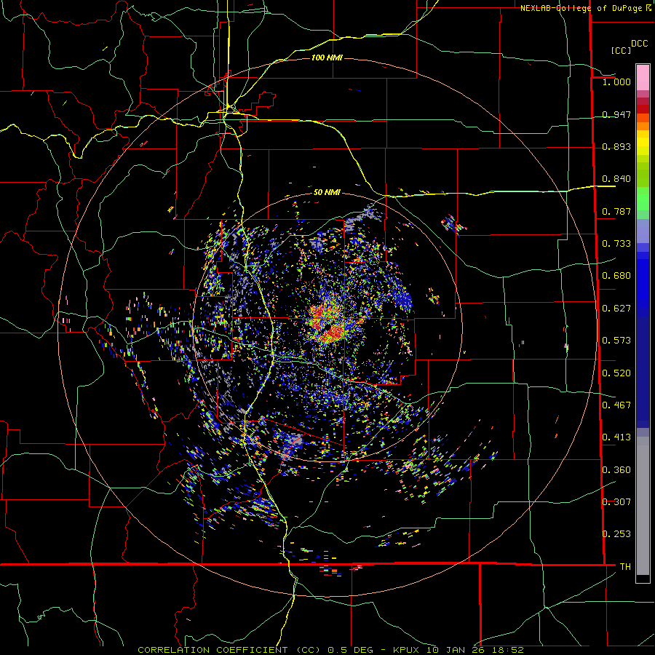
Task: Select the 1.000 legend value
Action: tap(616, 82)
